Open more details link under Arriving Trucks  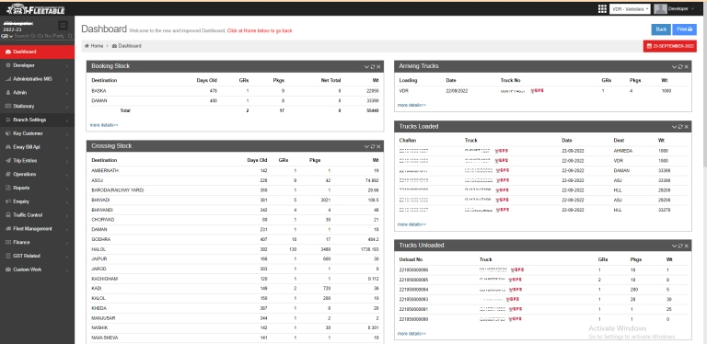(x=411, y=105)
